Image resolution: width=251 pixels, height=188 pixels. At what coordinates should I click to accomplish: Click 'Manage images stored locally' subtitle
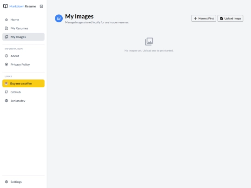[97, 22]
